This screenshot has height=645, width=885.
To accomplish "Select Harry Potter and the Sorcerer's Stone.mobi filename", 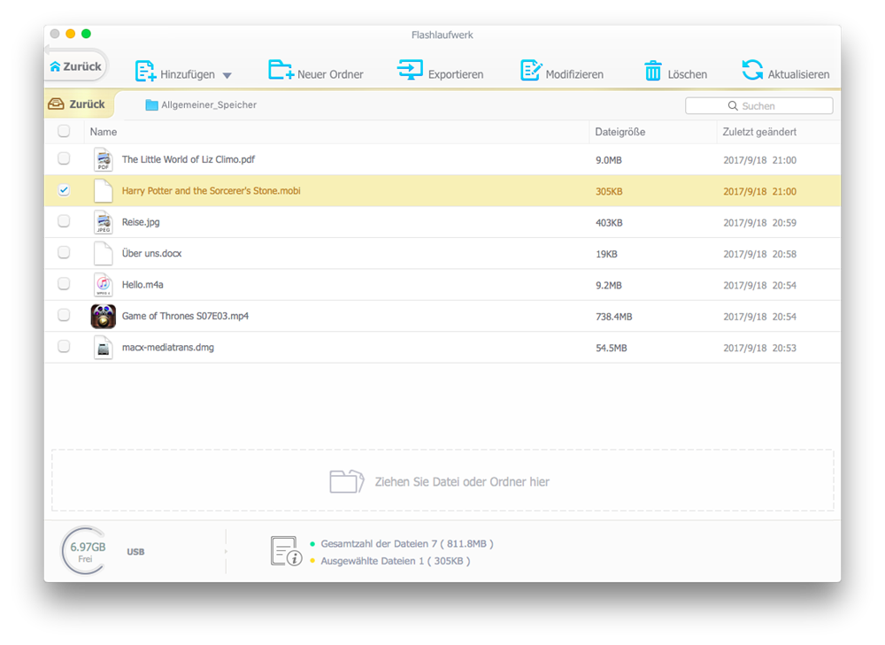I will pos(212,191).
